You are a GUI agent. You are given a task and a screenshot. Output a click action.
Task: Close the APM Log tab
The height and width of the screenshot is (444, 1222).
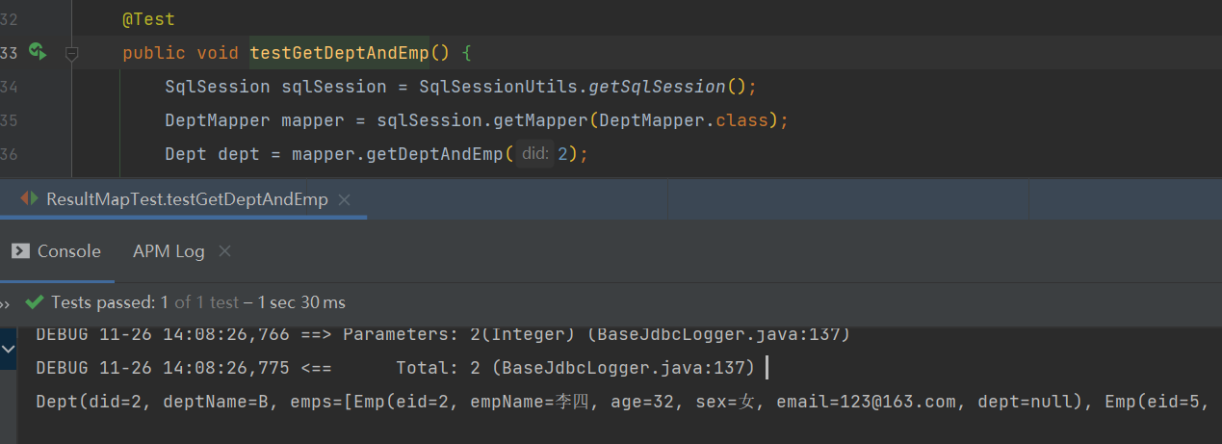225,251
